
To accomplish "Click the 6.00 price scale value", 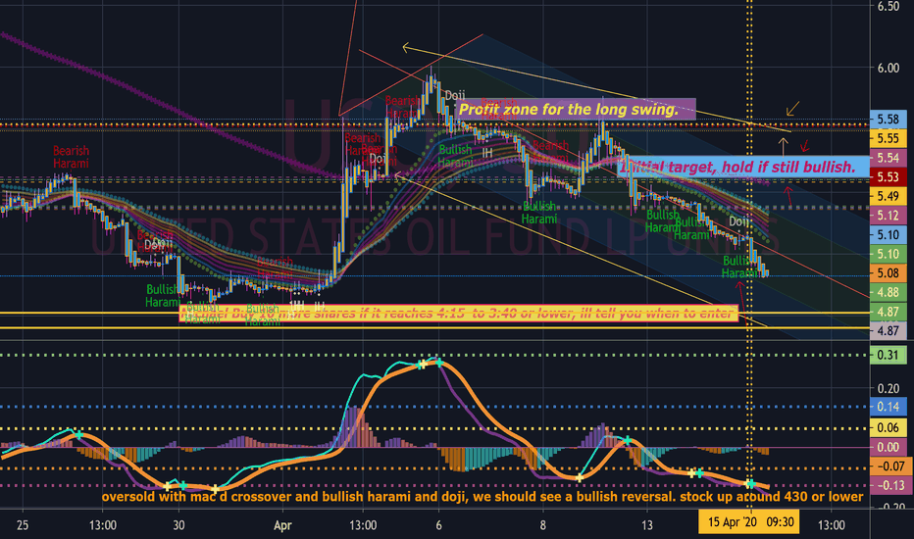I will (888, 69).
